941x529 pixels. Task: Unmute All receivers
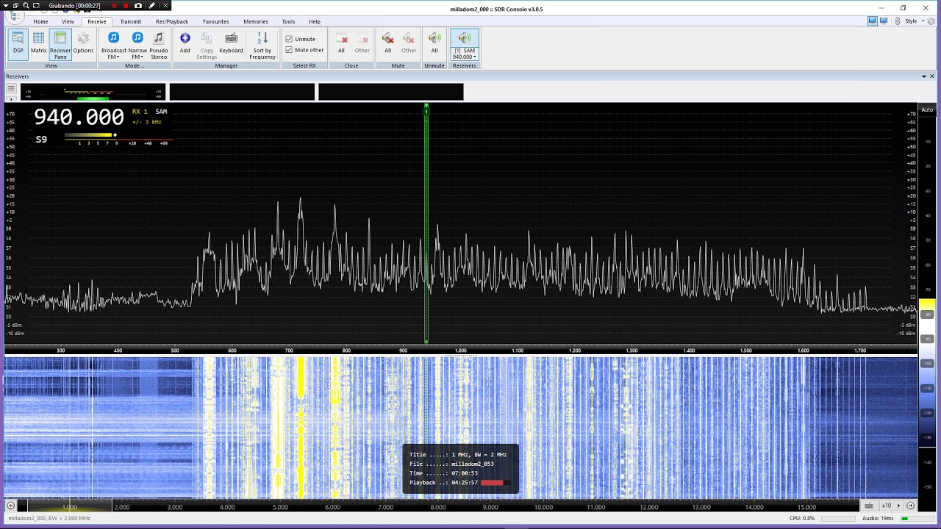click(x=434, y=44)
